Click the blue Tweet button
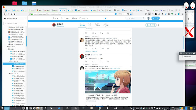 pyautogui.click(x=155, y=18)
